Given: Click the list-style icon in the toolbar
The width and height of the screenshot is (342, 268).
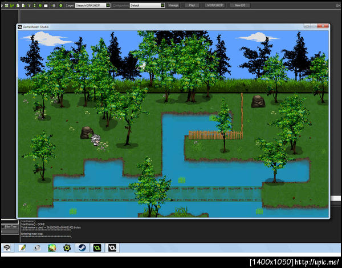Looking at the screenshot, I should [x=53, y=5].
